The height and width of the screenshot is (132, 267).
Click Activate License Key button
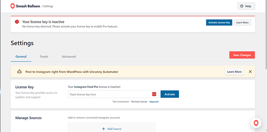click(219, 22)
